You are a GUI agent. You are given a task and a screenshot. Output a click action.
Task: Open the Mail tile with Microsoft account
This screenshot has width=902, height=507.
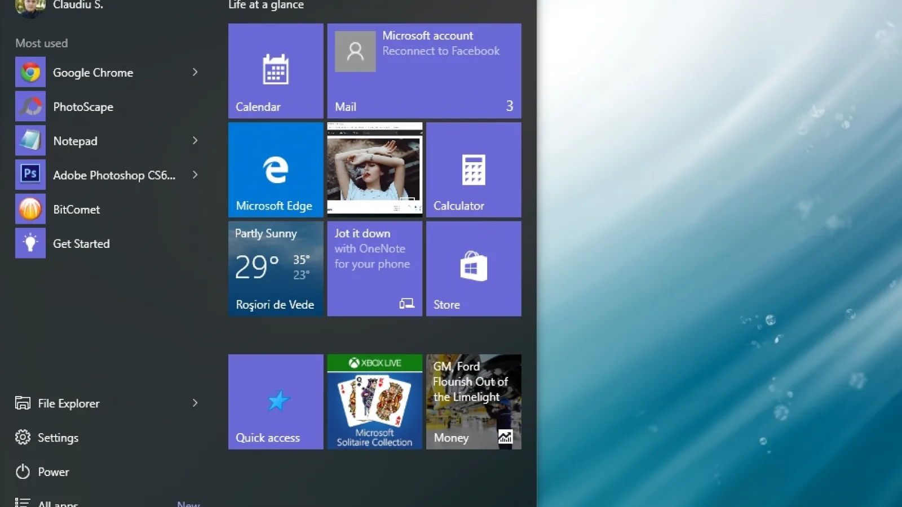coord(424,70)
